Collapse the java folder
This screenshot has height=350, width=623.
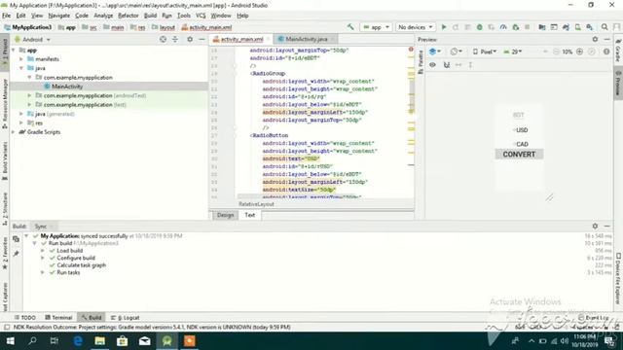click(21, 68)
